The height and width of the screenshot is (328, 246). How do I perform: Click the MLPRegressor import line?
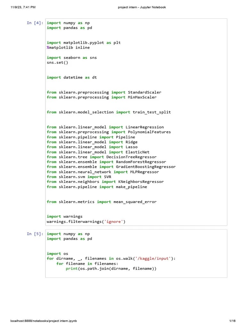103,172
